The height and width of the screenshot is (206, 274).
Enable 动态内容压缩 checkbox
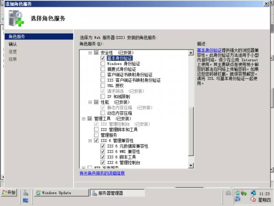click(x=103, y=113)
